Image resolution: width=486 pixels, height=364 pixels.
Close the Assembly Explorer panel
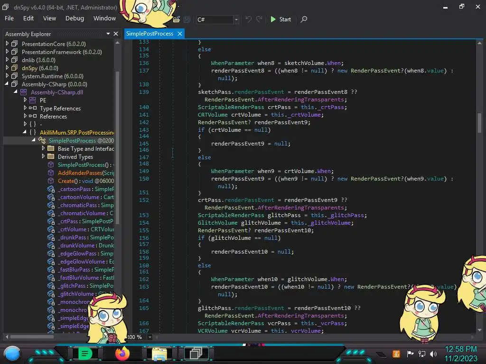pyautogui.click(x=116, y=34)
